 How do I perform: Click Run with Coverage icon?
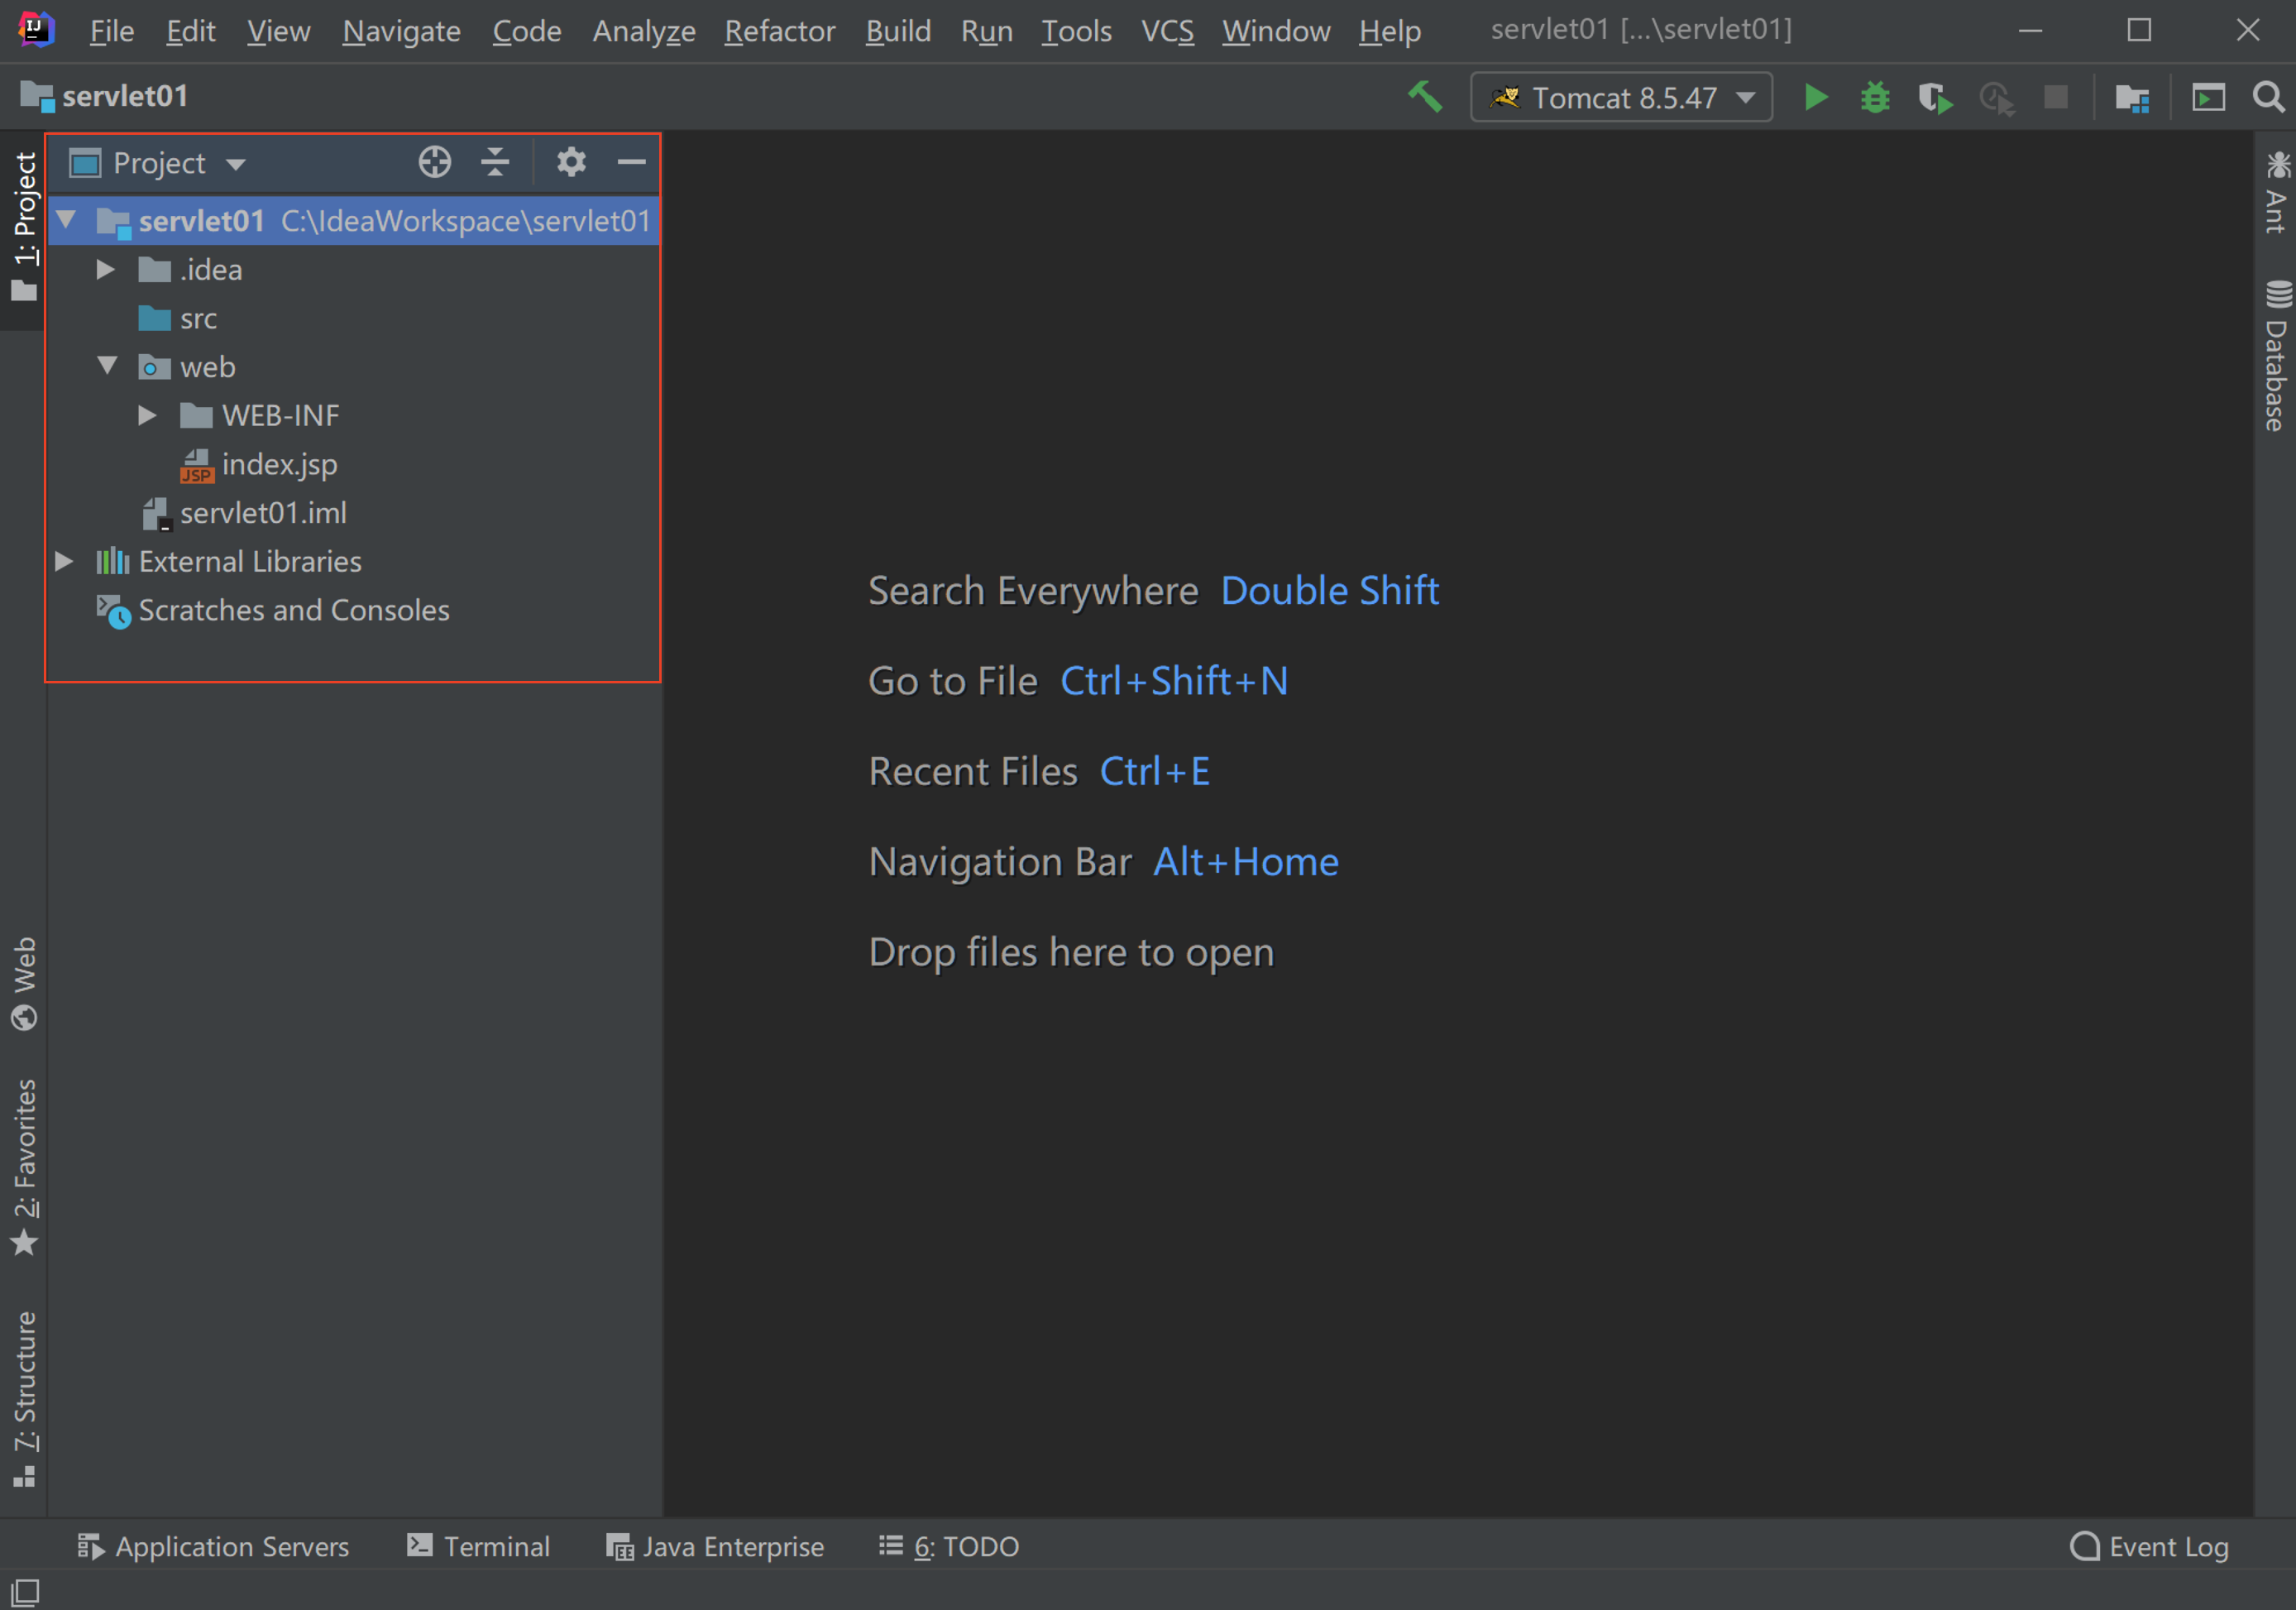1935,98
